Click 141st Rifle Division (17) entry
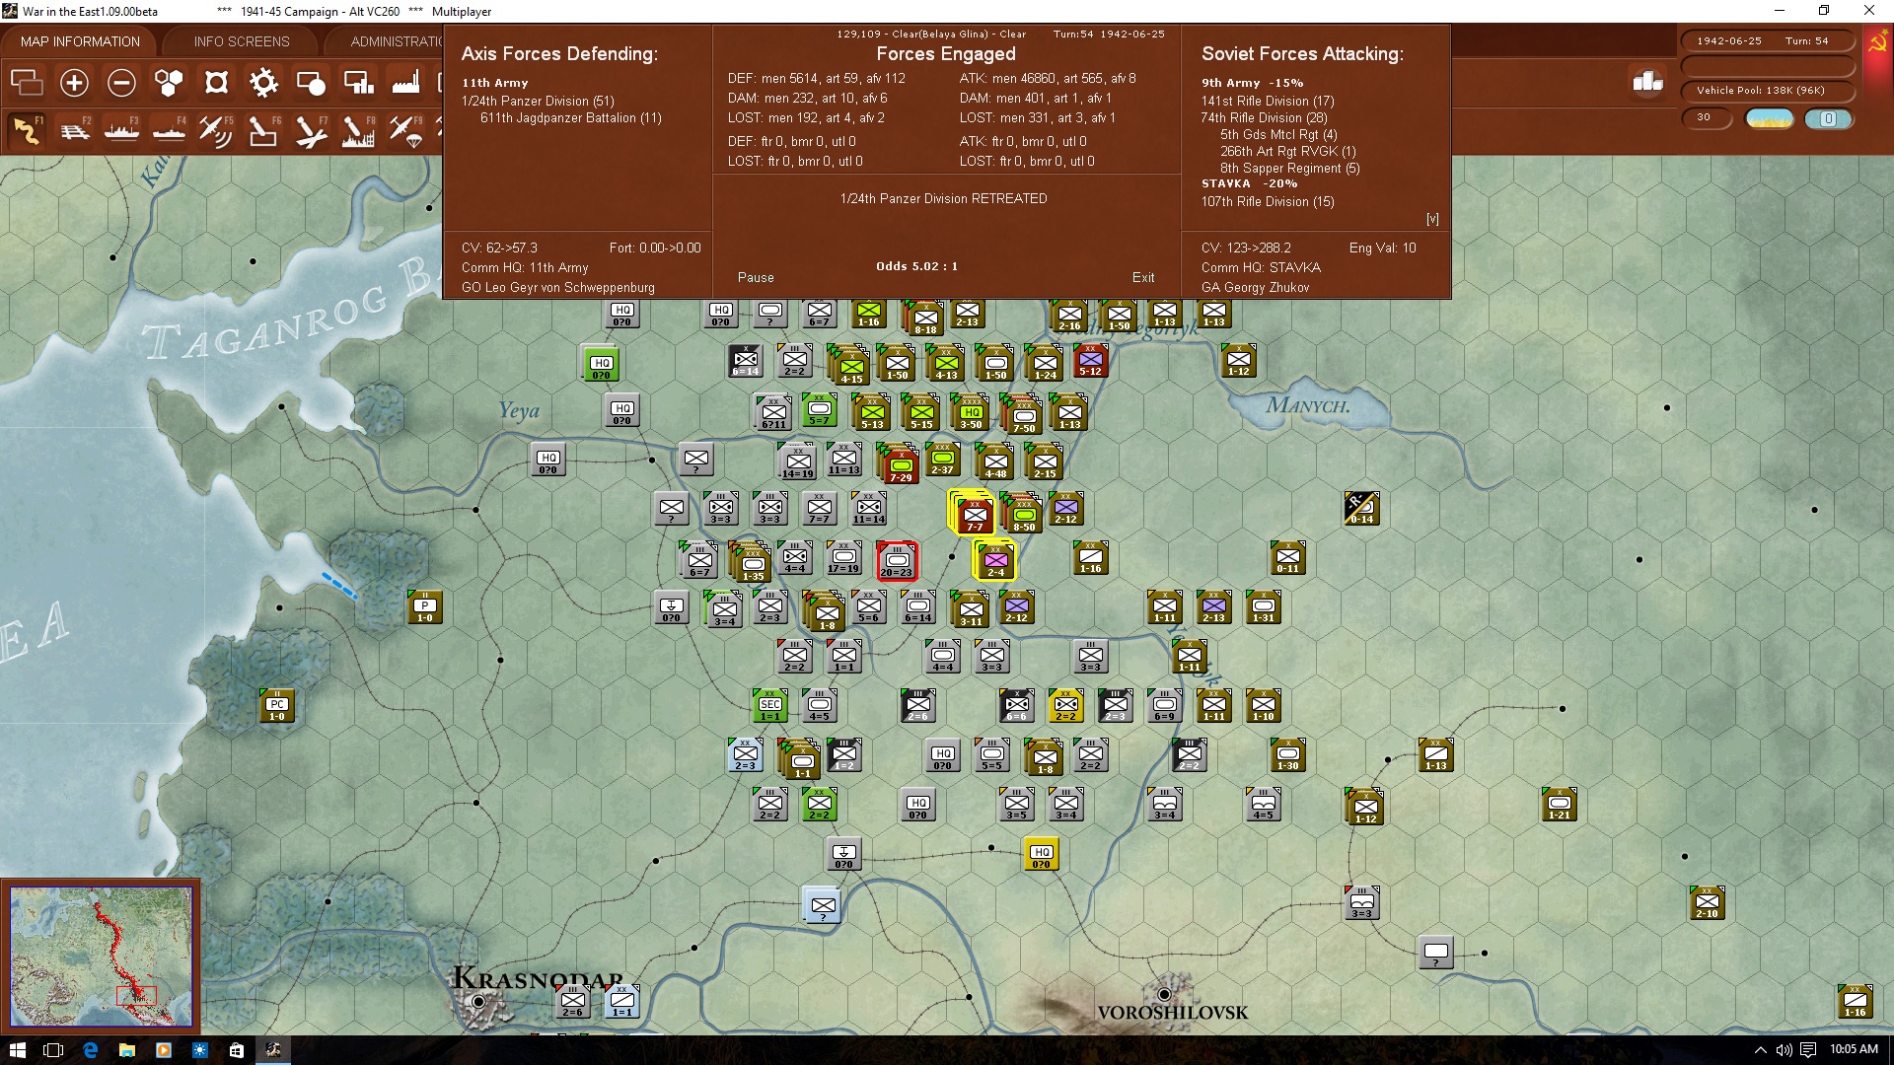The width and height of the screenshot is (1894, 1065). coord(1268,101)
